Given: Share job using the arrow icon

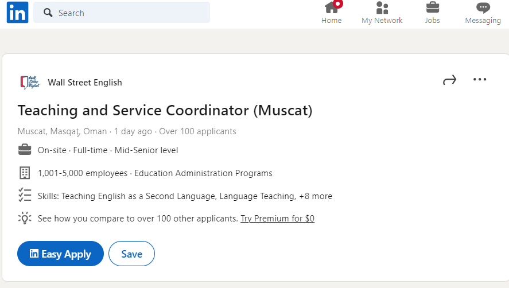Looking at the screenshot, I should (449, 80).
